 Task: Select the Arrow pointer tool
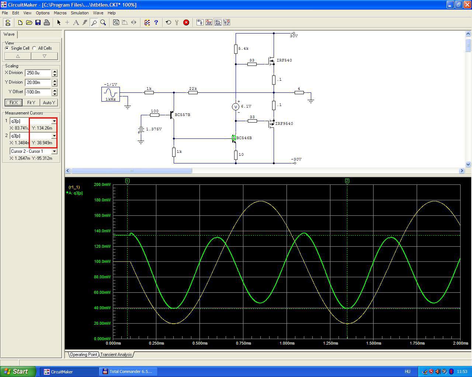59,22
